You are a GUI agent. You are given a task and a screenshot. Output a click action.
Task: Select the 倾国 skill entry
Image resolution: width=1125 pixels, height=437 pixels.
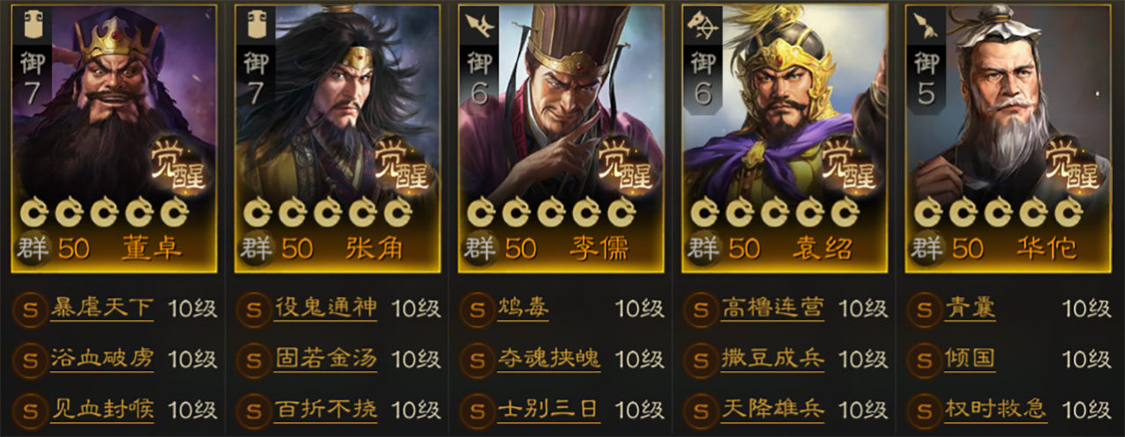point(970,359)
